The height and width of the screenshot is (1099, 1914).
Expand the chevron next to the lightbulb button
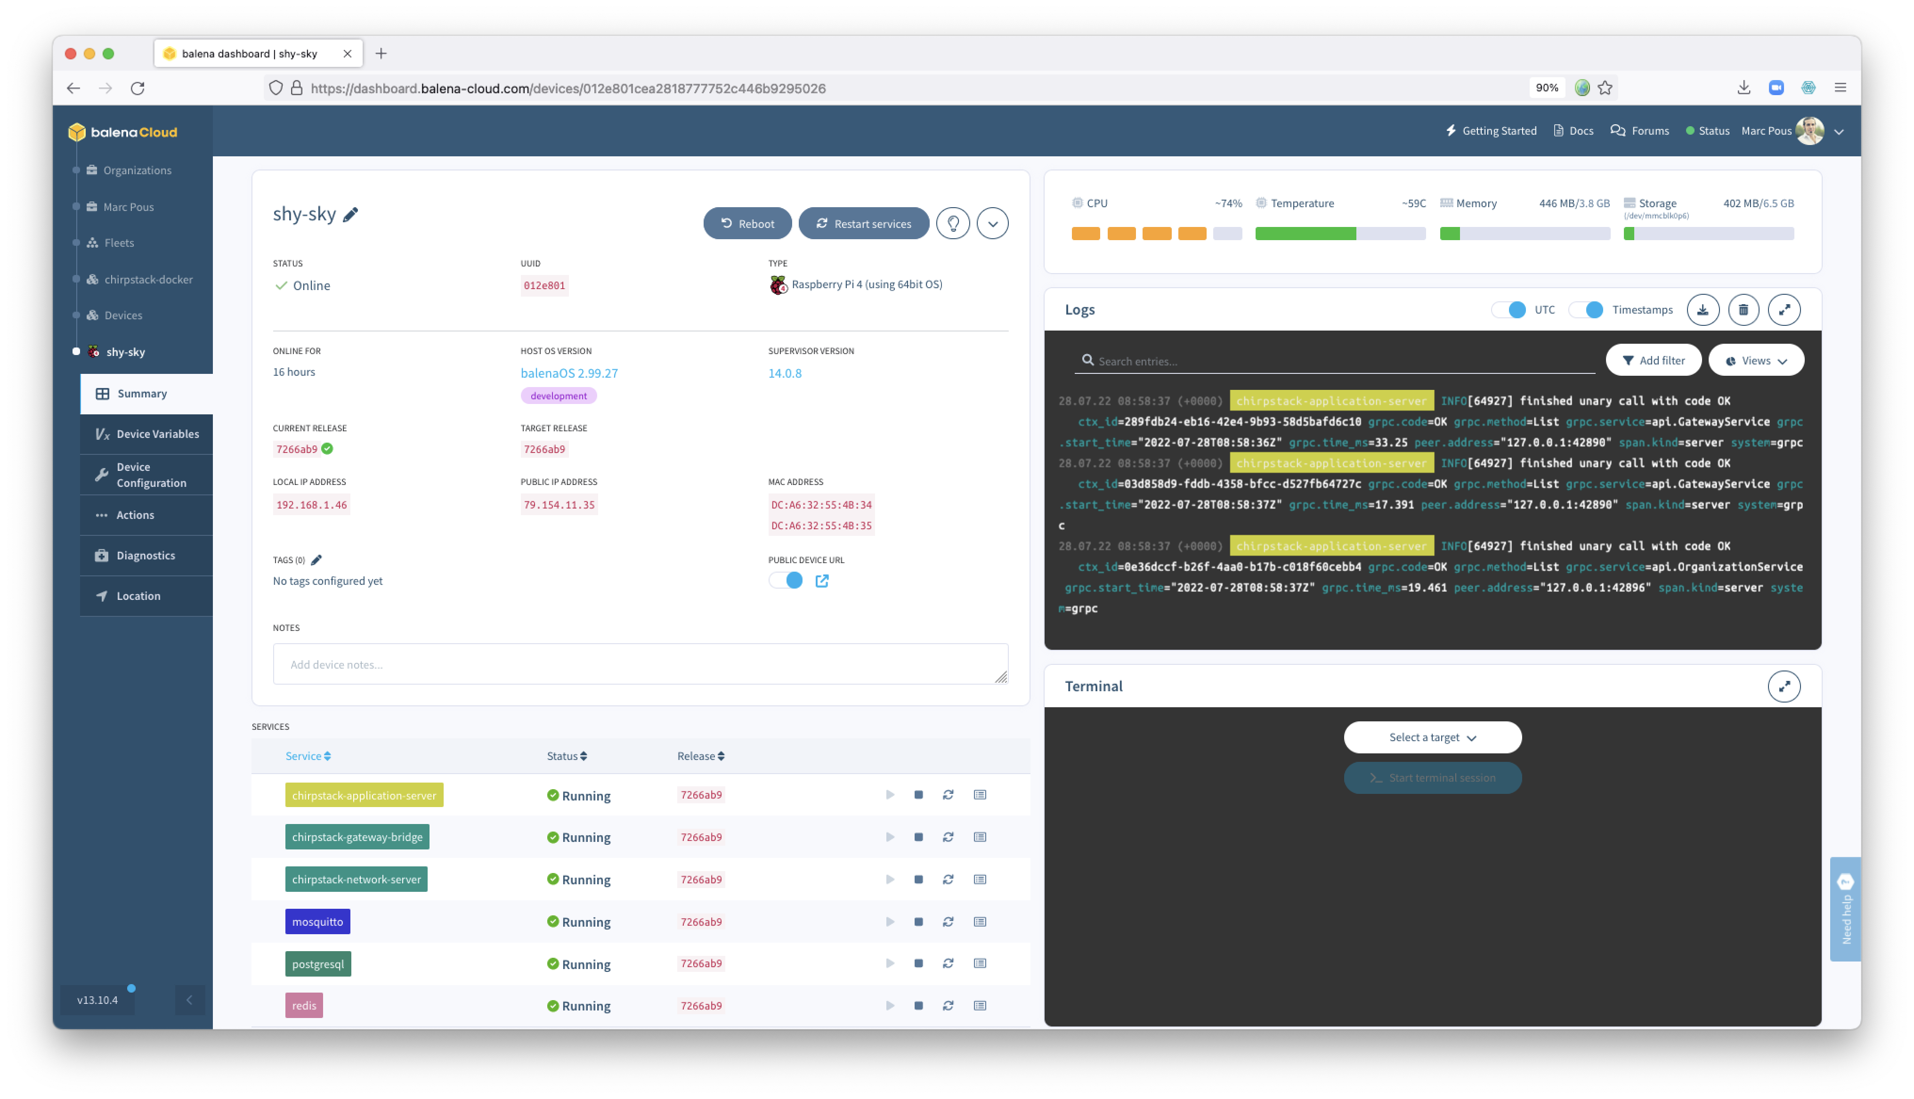click(x=992, y=223)
